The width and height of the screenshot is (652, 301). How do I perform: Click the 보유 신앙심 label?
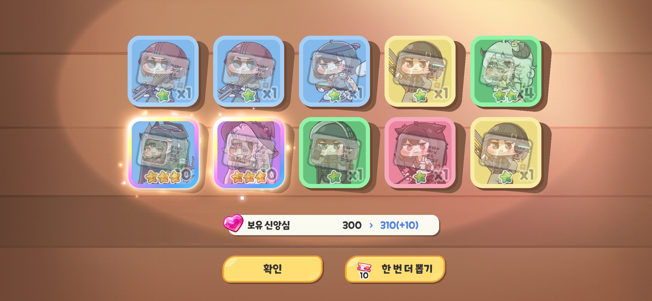pyautogui.click(x=269, y=225)
